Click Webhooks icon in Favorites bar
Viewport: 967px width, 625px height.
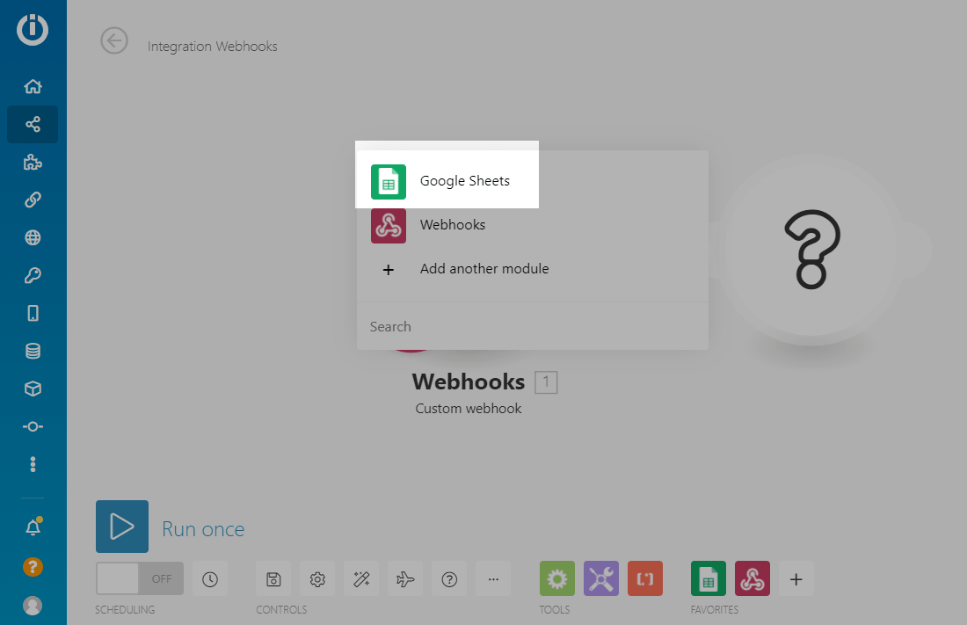[x=753, y=578]
